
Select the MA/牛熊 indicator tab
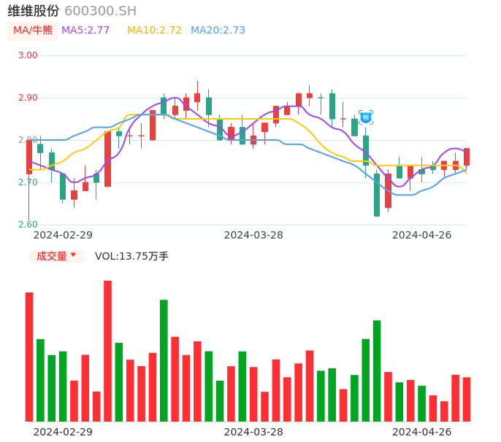(x=33, y=31)
